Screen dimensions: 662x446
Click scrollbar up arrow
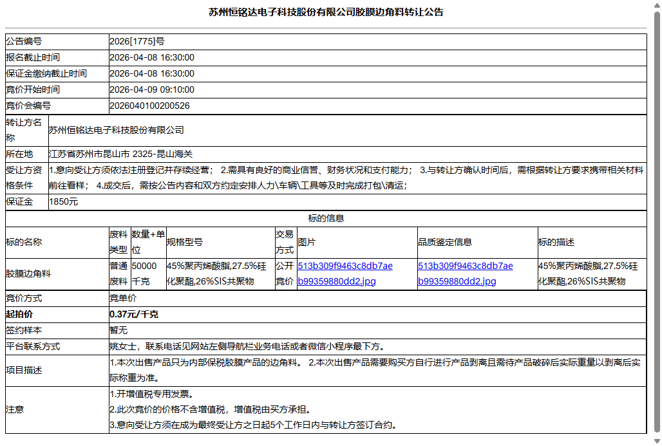657,5
